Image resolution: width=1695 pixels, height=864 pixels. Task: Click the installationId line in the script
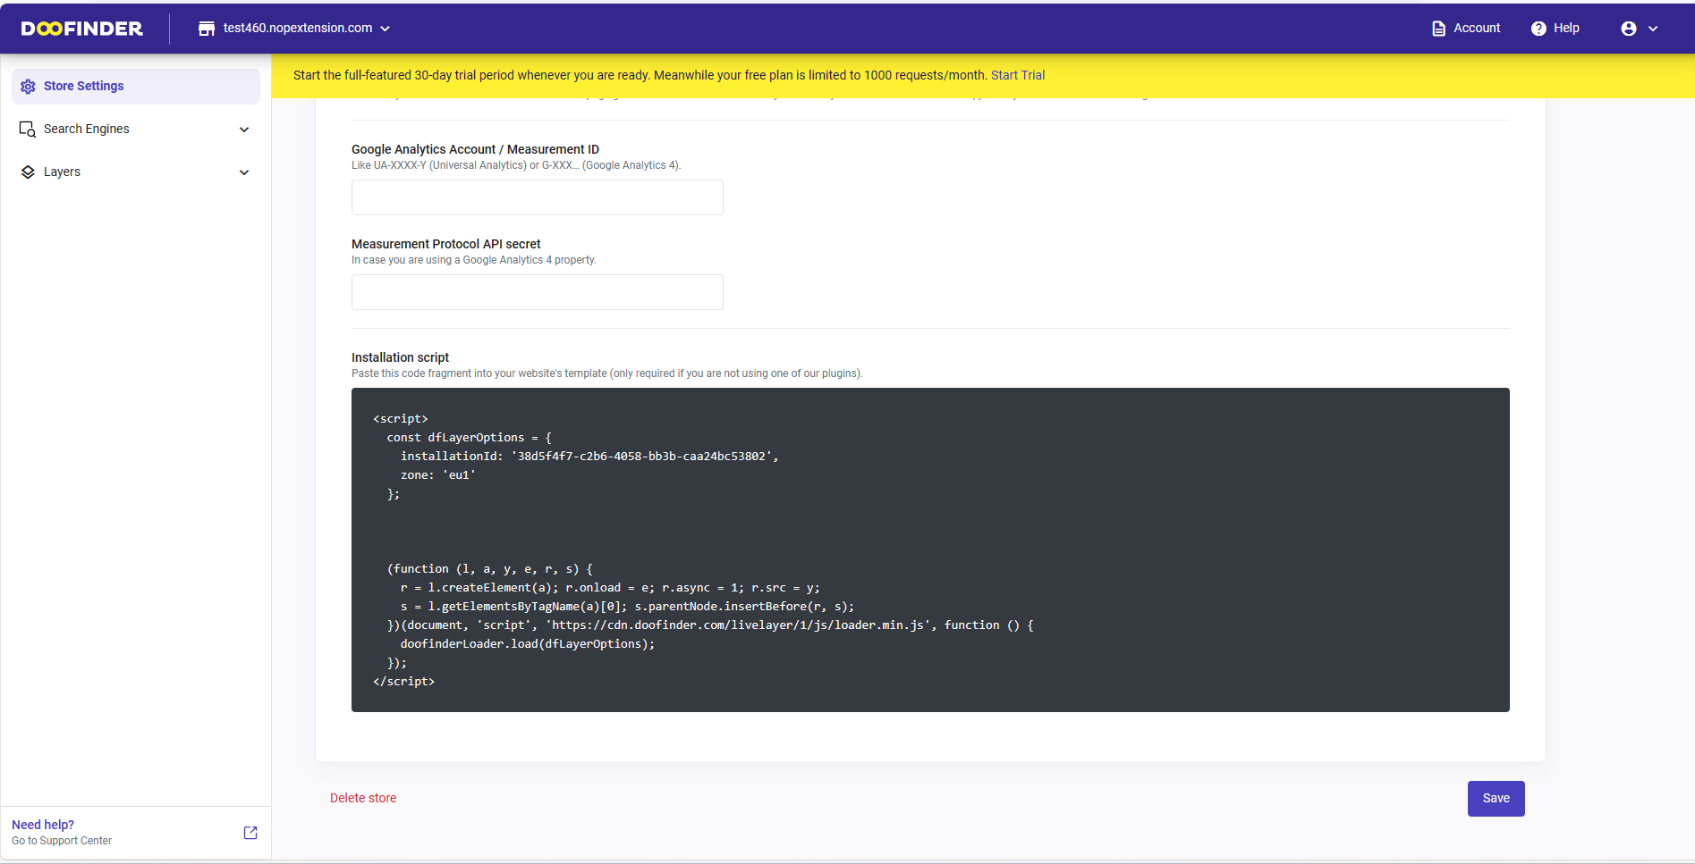[x=589, y=457]
